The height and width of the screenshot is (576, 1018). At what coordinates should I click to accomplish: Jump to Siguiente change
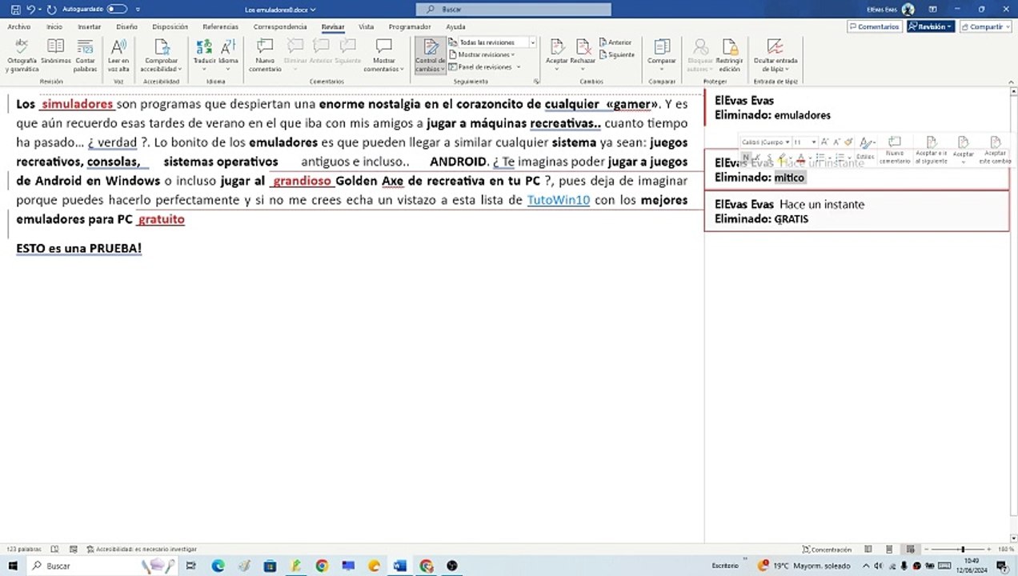[x=616, y=54]
